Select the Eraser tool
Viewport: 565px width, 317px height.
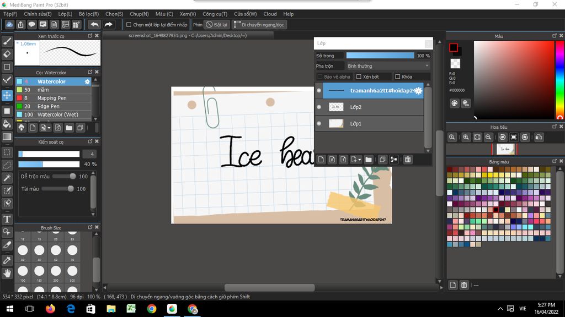[x=7, y=54]
